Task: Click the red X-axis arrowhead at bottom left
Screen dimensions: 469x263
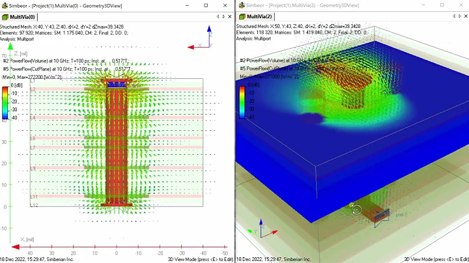Action: [16, 247]
